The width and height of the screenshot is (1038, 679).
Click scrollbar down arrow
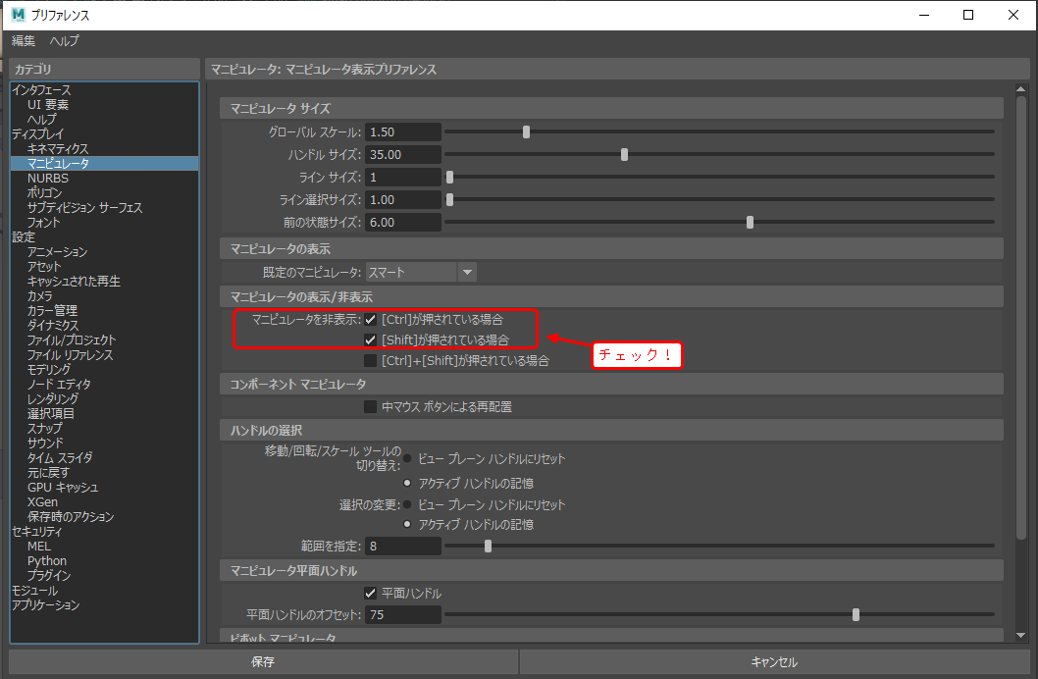1020,635
